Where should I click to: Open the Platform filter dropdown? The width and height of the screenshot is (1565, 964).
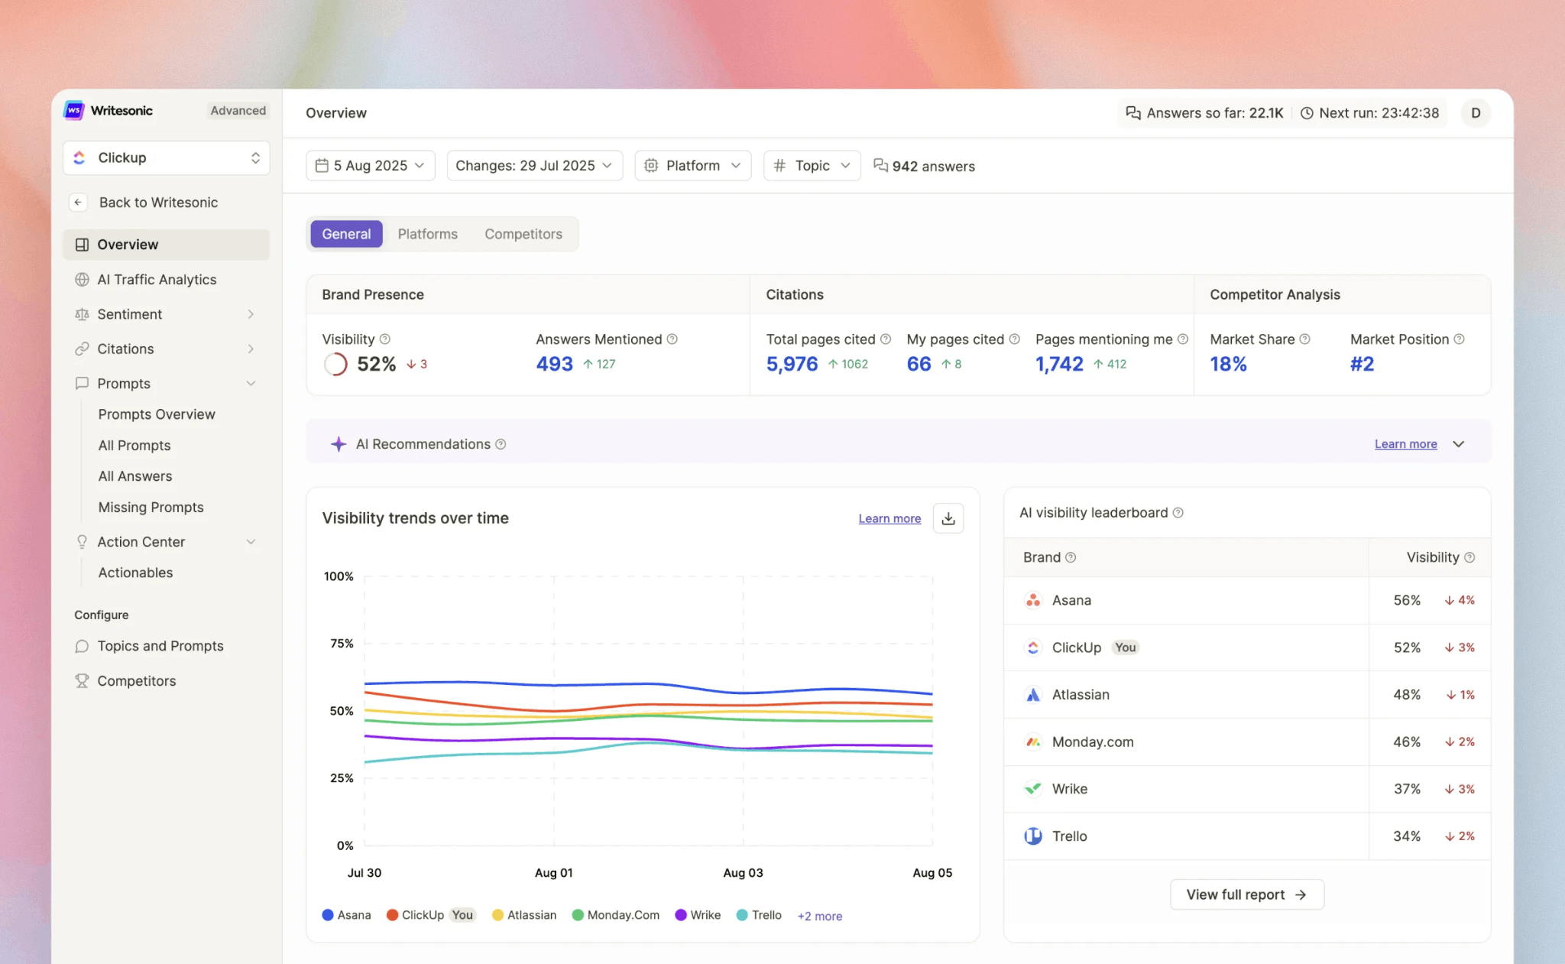tap(692, 165)
